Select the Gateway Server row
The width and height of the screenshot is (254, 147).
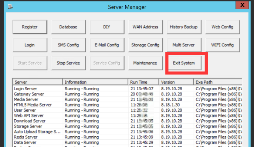(127, 94)
